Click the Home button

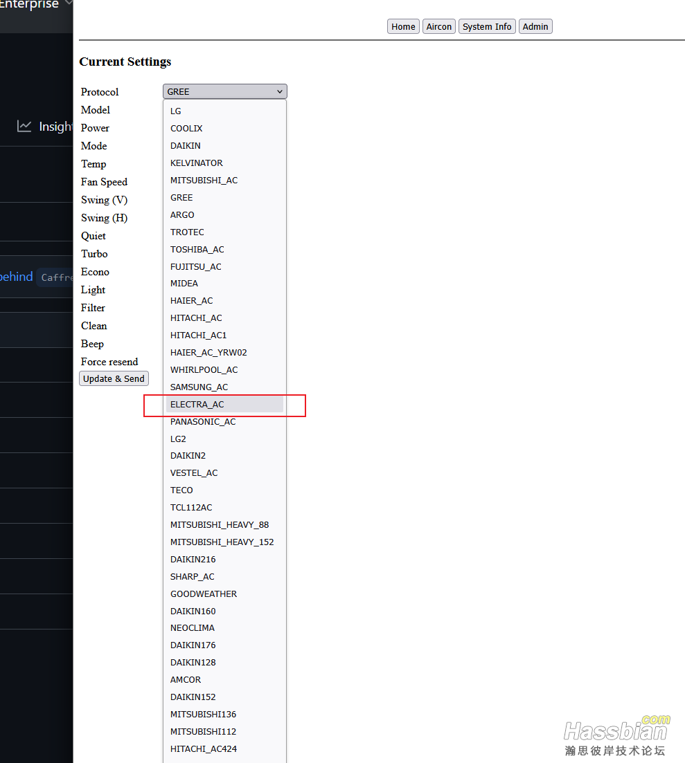[x=403, y=27]
